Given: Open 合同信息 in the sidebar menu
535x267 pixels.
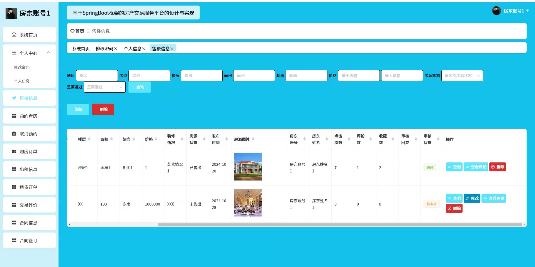Looking at the screenshot, I should pos(28,223).
